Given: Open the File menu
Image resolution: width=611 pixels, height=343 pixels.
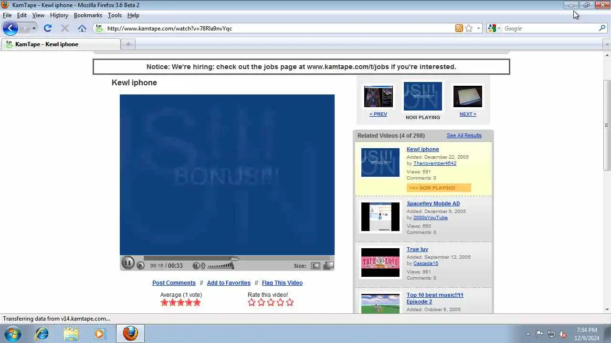Looking at the screenshot, I should click(x=7, y=15).
